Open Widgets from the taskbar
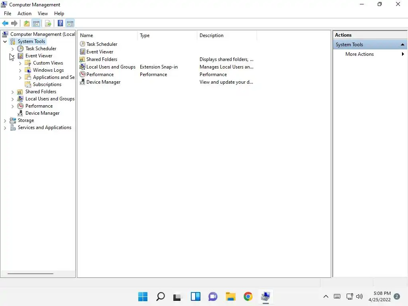Screen dimensions: 408x306 point(195,296)
